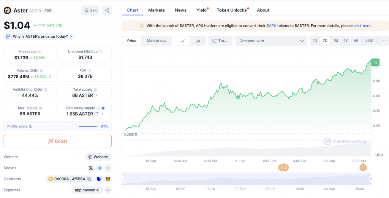Open app.nansen.ai explorer link

87,190
